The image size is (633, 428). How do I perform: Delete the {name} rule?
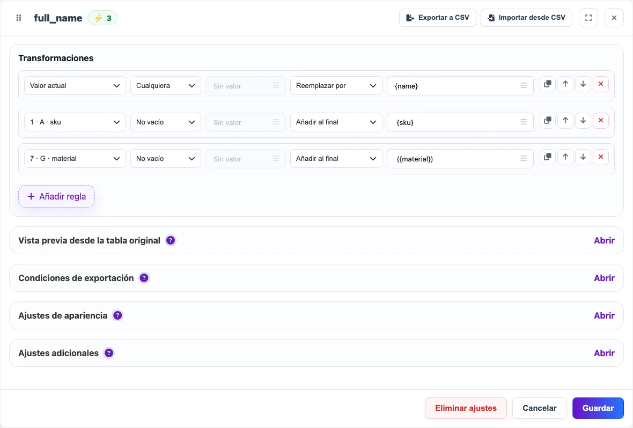[601, 84]
